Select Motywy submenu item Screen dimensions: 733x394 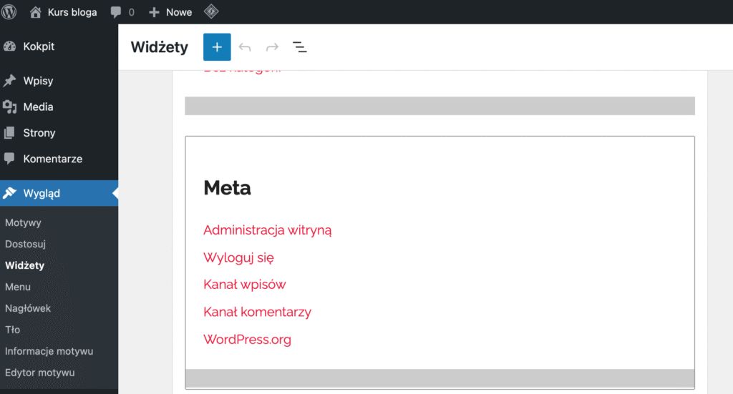(23, 222)
